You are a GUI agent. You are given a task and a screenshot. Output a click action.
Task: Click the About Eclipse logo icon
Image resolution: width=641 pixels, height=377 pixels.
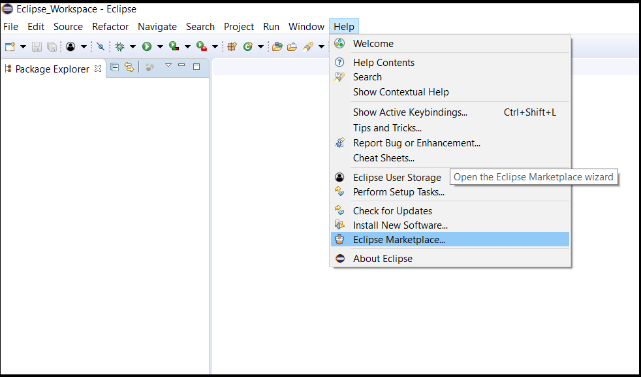point(339,259)
